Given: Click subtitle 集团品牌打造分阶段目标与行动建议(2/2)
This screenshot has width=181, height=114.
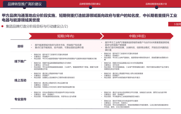Looking at the screenshot, I should point(37,26).
